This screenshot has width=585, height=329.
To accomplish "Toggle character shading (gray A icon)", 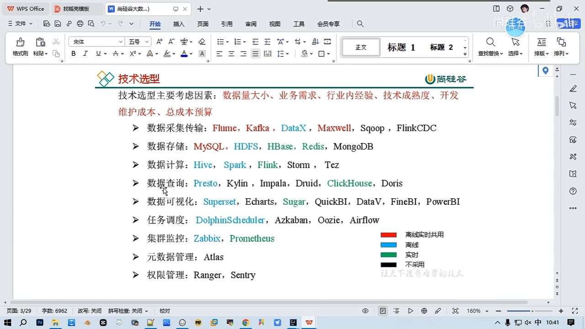I will 202,54.
